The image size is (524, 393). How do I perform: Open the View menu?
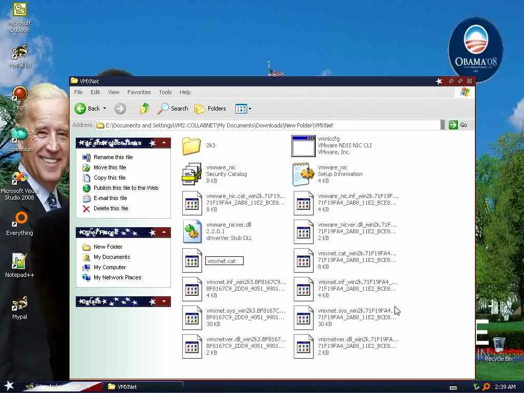point(114,92)
